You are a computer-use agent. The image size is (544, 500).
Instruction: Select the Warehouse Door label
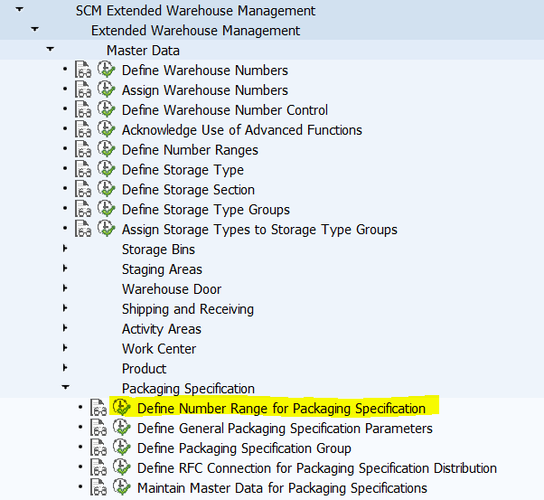pos(172,289)
